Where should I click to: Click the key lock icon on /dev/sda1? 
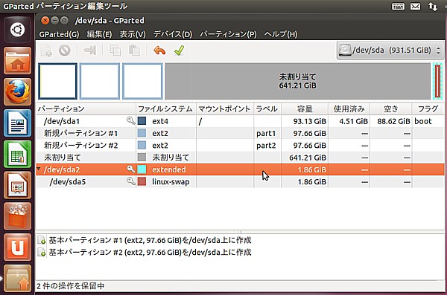tap(131, 120)
